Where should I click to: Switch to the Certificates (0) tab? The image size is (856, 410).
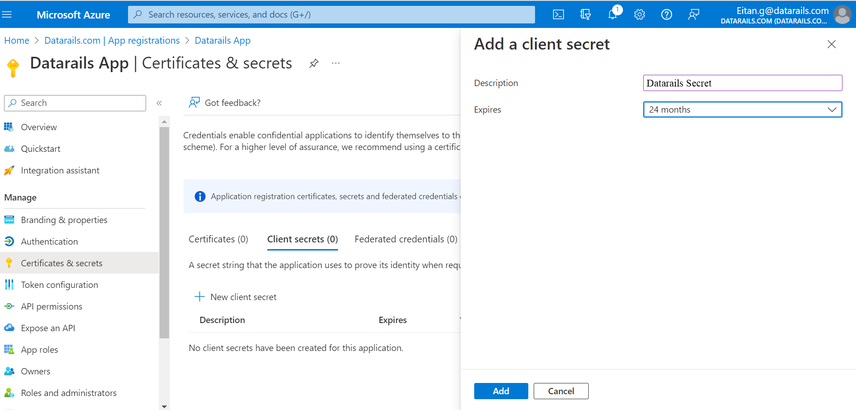tap(218, 239)
